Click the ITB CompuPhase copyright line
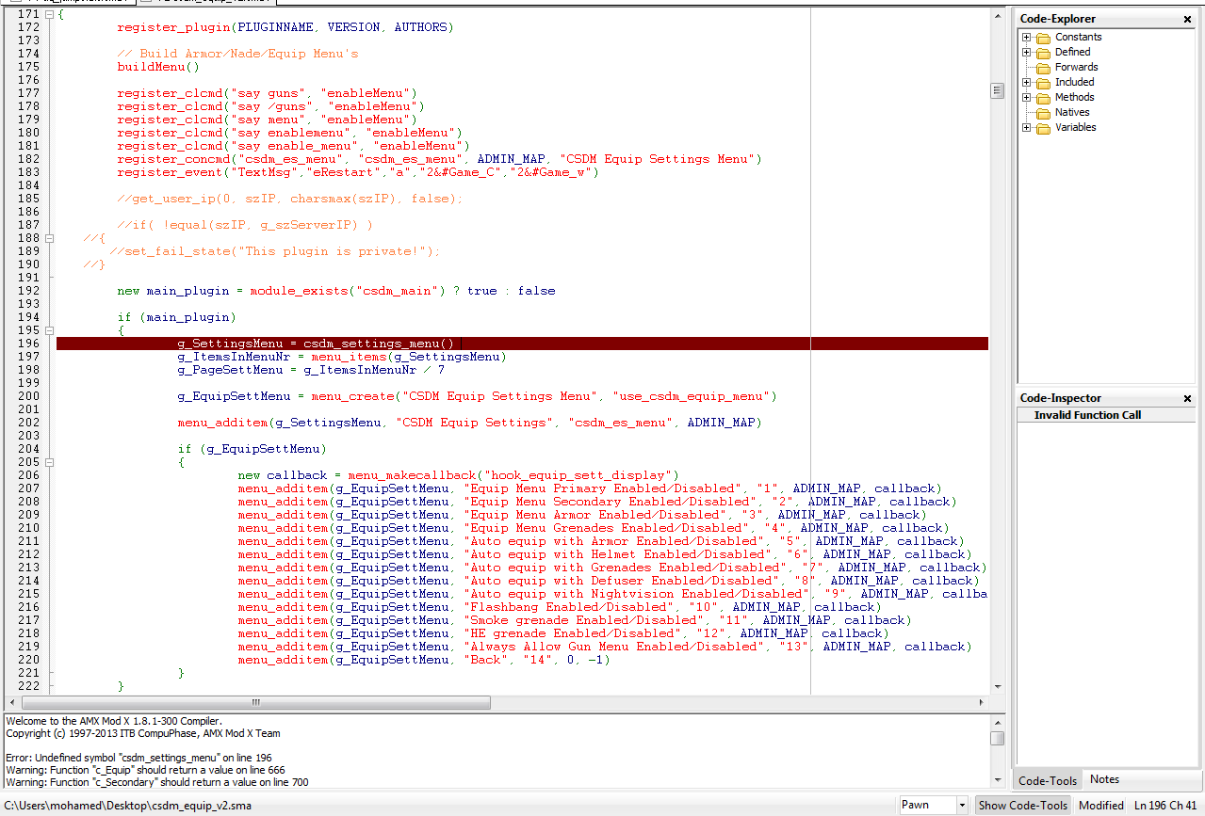1205x816 pixels. pos(143,733)
